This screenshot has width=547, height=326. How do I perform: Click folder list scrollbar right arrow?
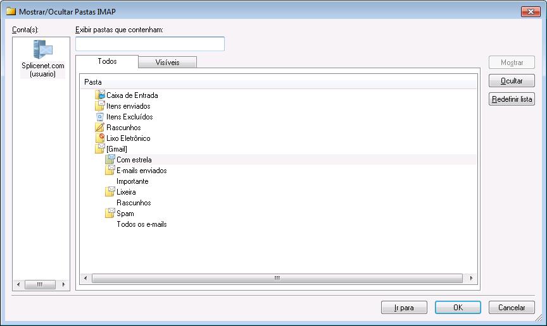point(471,278)
